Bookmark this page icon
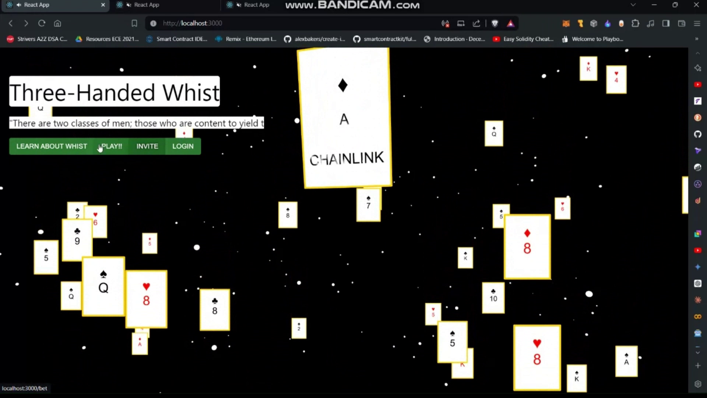The height and width of the screenshot is (398, 707). [134, 24]
